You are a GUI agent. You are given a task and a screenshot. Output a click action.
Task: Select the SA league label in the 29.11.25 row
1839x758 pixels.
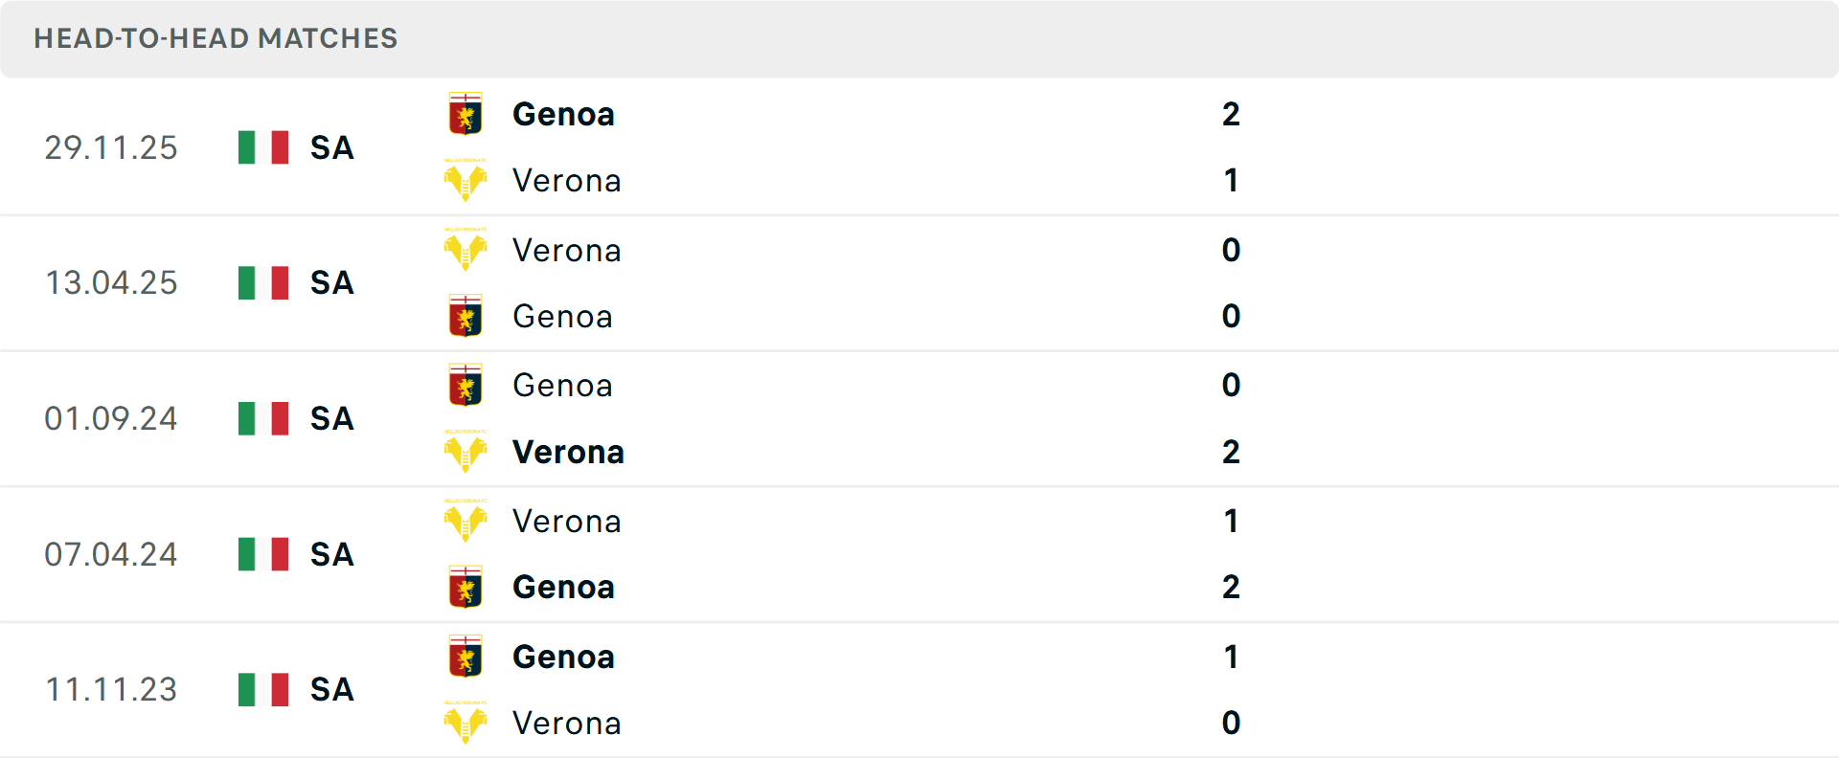point(330,148)
